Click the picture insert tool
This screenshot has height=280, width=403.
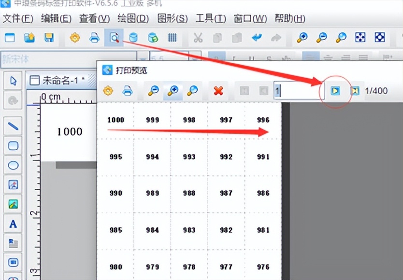[x=13, y=184]
